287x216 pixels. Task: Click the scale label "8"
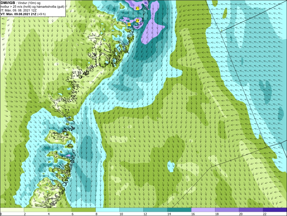click(x=97, y=214)
